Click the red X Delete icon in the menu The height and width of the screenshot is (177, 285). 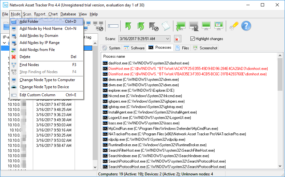tap(14, 57)
